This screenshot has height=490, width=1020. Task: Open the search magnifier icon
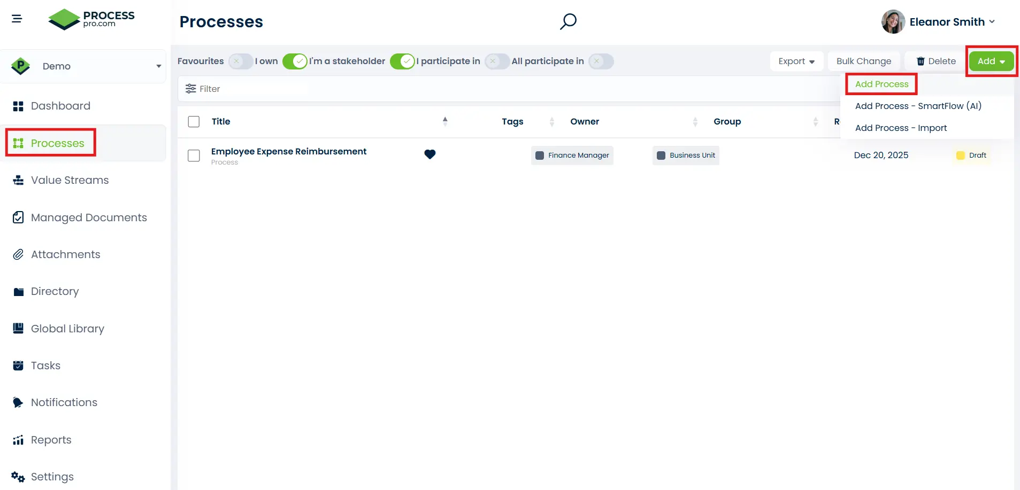pos(568,21)
